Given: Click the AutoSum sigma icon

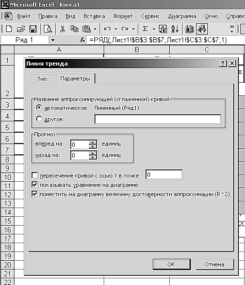Looking at the screenshot, I should [145, 29].
